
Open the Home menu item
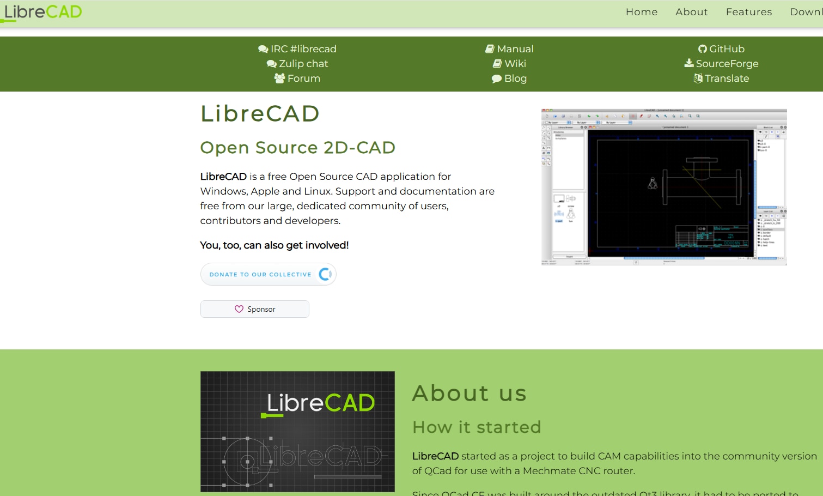(x=642, y=12)
